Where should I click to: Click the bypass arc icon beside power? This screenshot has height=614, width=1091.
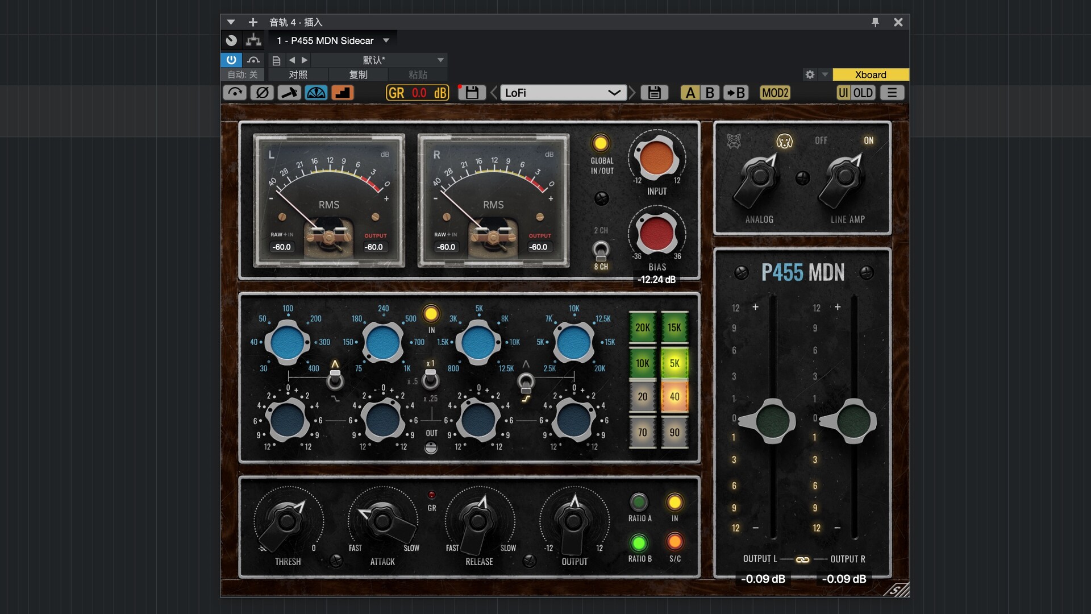pyautogui.click(x=253, y=60)
